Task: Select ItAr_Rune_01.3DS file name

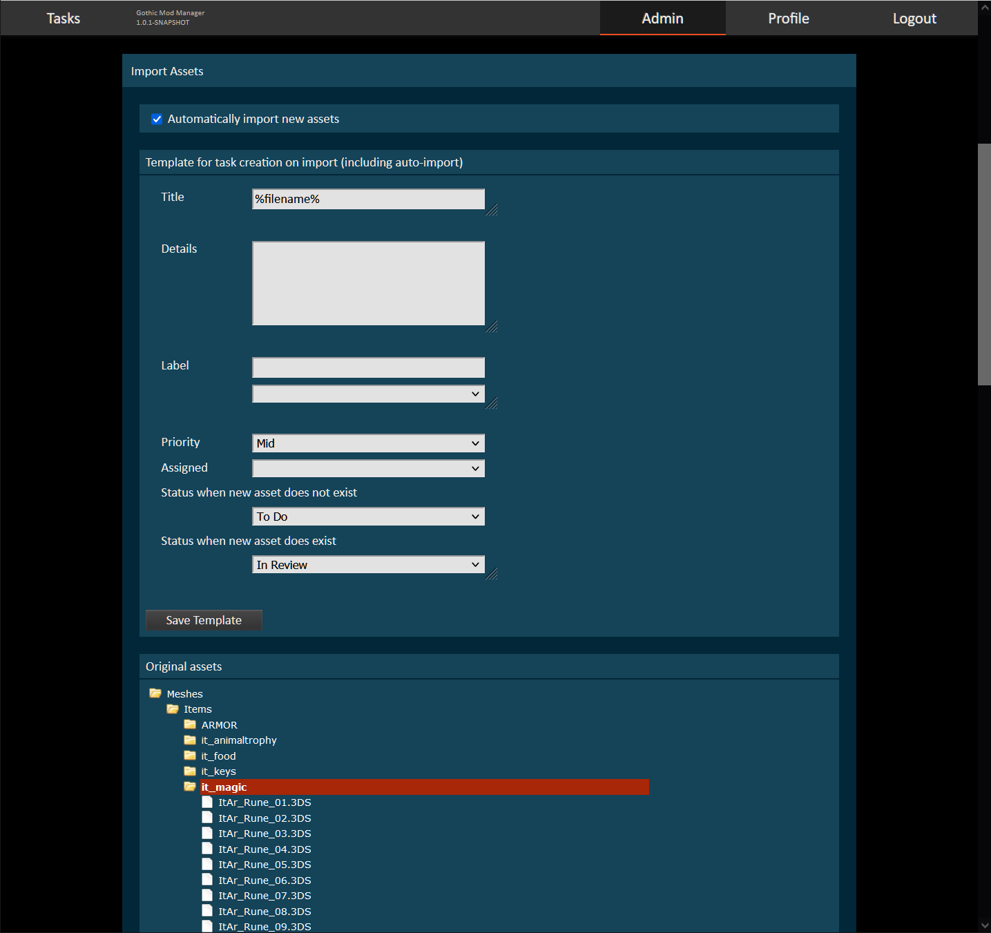Action: tap(264, 802)
